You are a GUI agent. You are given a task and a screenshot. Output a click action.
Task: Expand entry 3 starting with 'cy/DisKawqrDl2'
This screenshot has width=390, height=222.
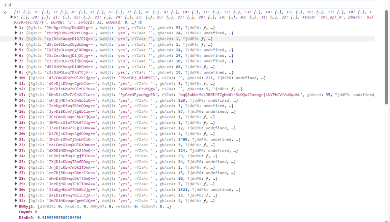pos(16,38)
